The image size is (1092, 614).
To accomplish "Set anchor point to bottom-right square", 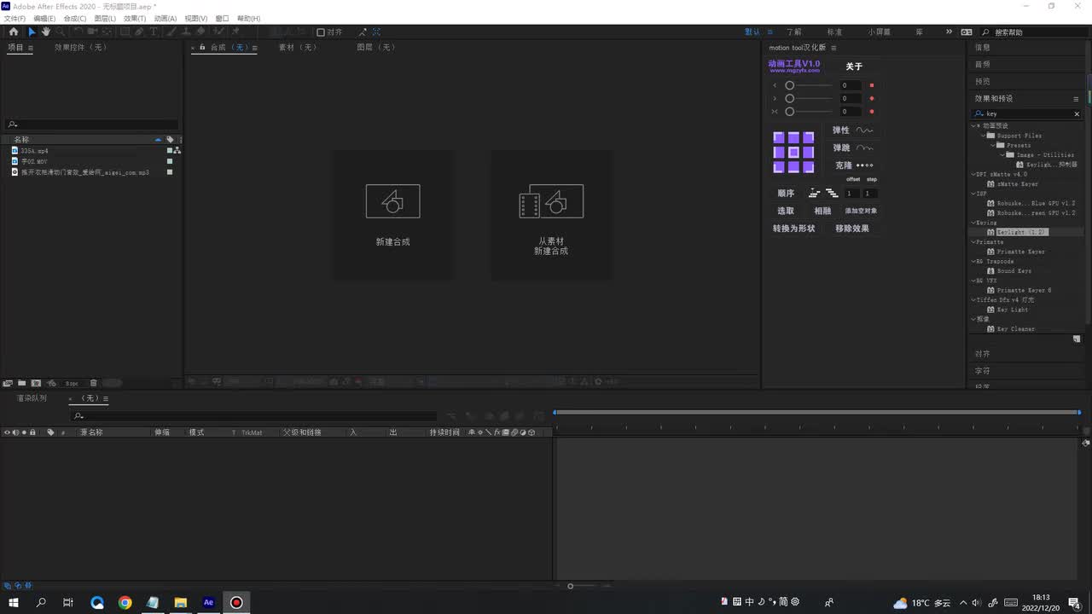I will (809, 167).
